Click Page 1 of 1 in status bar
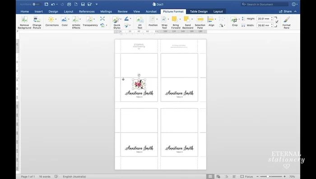Image resolution: width=316 pixels, height=179 pixels. tap(28, 177)
